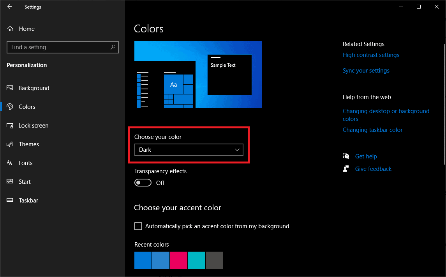Open Lock screen settings
446x277 pixels.
[x=33, y=125]
